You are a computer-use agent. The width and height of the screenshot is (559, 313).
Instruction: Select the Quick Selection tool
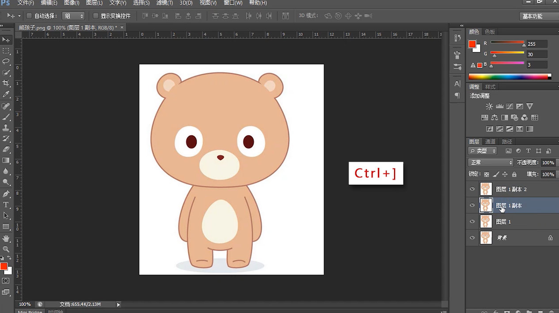[6, 73]
